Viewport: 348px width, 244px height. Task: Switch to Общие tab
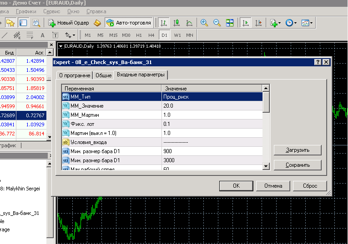[x=103, y=75]
